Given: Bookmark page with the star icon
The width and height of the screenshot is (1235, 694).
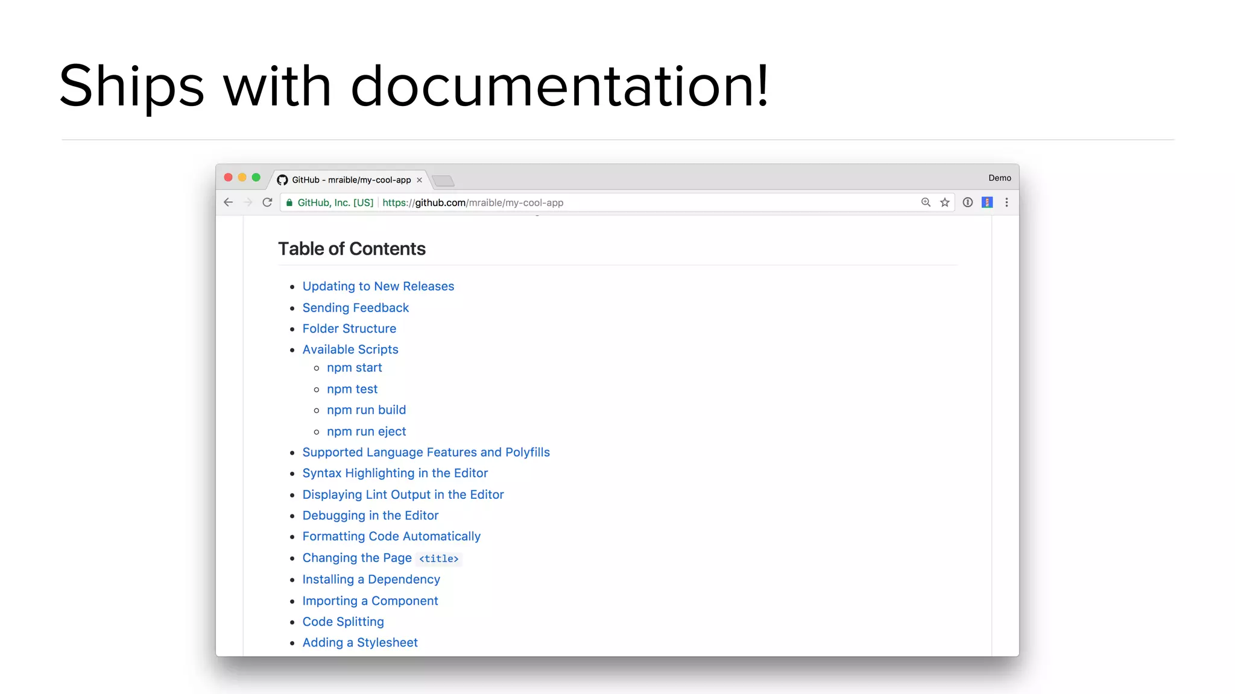Looking at the screenshot, I should [945, 202].
